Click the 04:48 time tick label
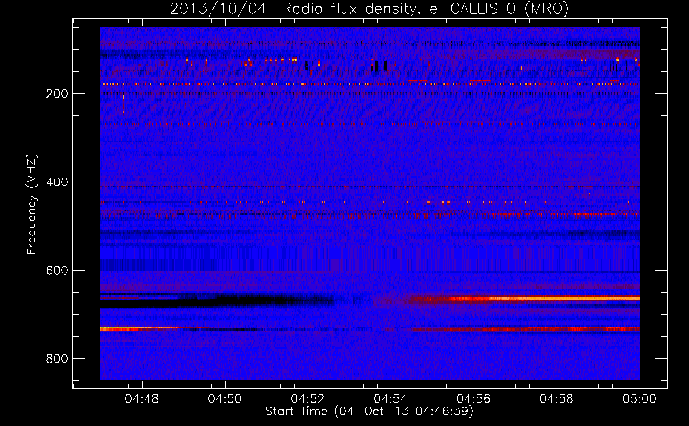 point(142,399)
